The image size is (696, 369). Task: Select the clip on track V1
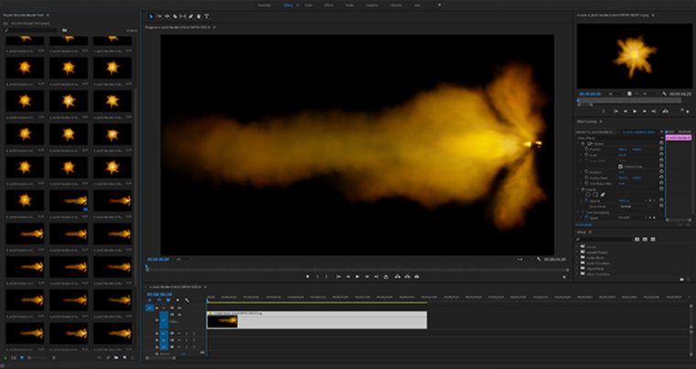[x=317, y=320]
